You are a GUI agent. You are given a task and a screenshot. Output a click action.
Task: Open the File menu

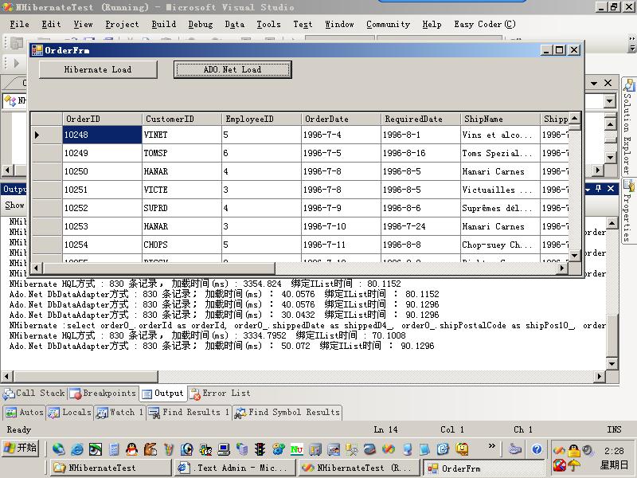tap(19, 25)
